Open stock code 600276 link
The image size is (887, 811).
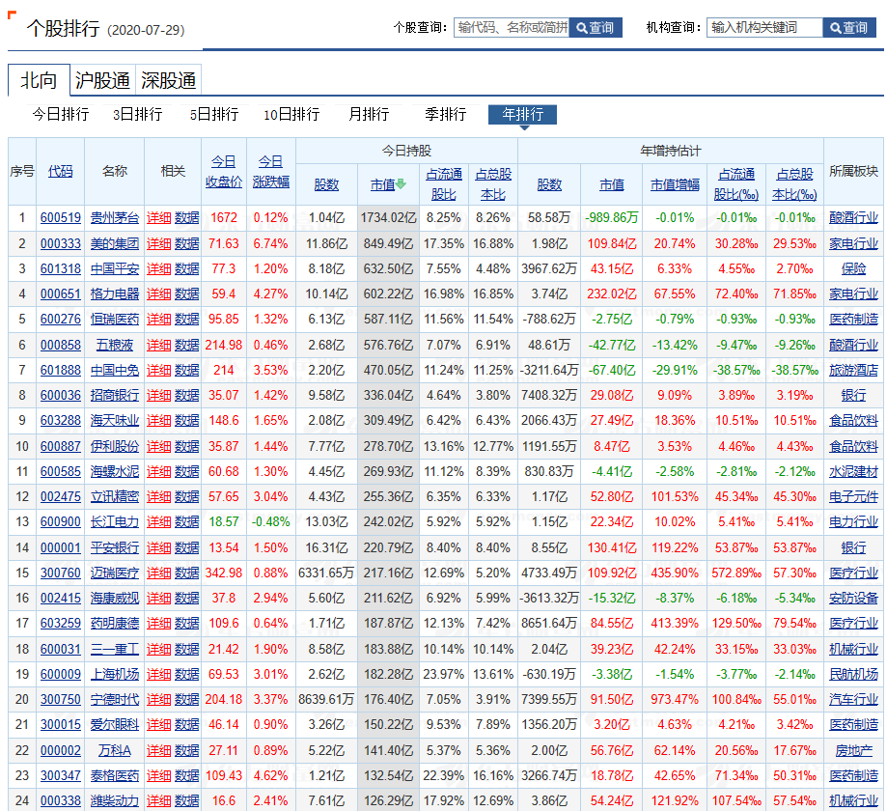click(61, 320)
